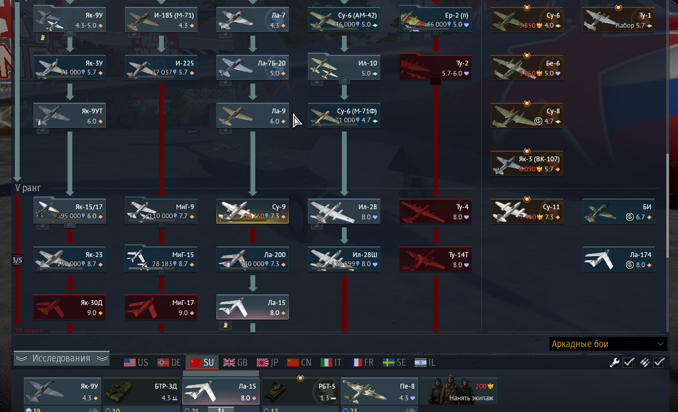Select the Пе-8 crew slot
The height and width of the screenshot is (412, 678).
tap(379, 391)
